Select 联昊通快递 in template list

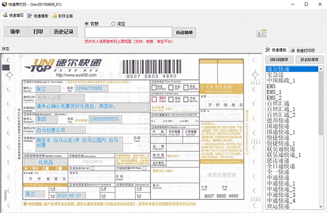point(292,149)
